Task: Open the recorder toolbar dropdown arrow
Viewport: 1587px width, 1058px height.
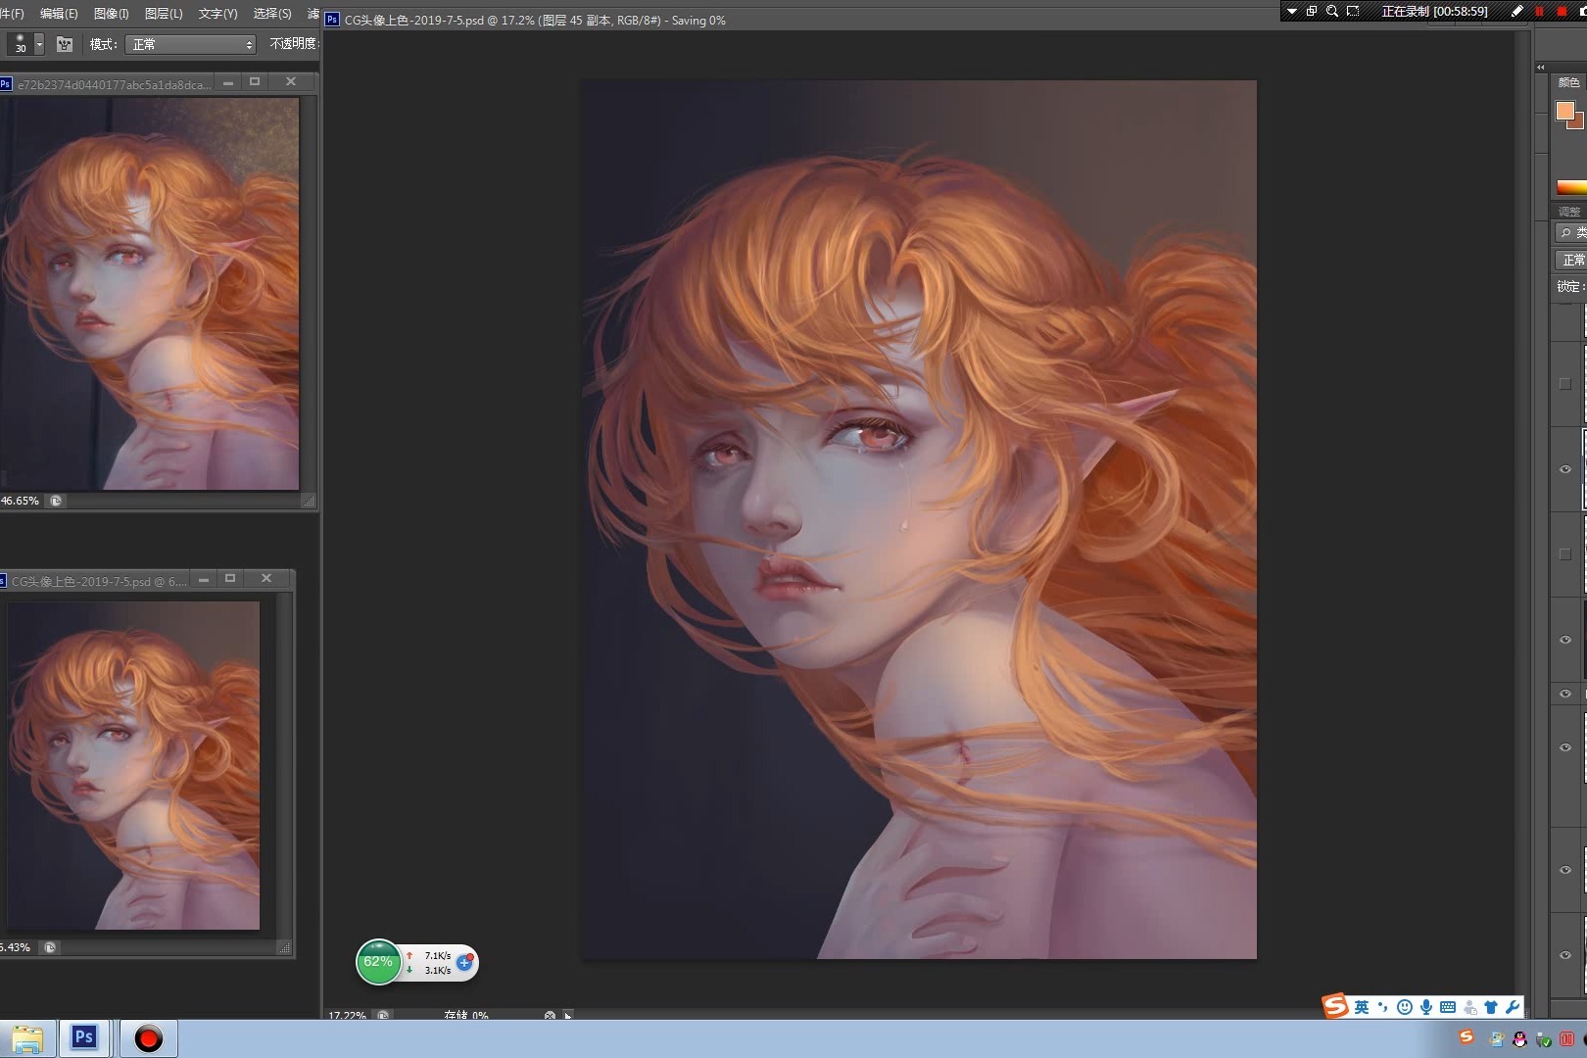Action: tap(1292, 12)
